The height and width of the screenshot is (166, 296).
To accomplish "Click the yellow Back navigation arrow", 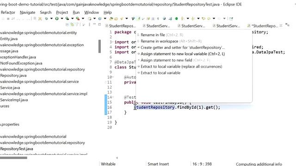I will (x=209, y=18).
